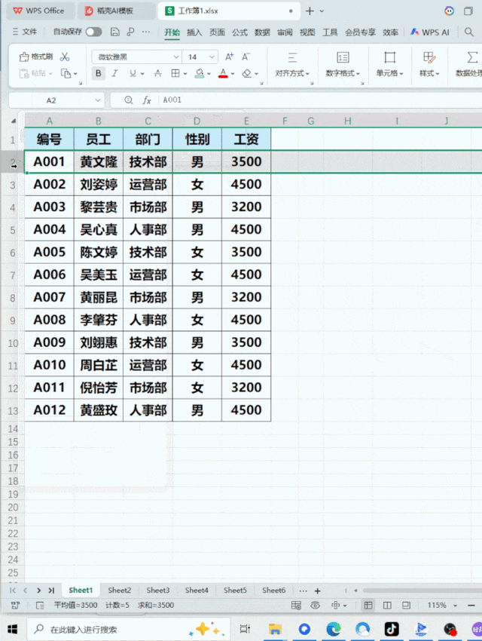Click the Cut scissors icon

click(65, 57)
